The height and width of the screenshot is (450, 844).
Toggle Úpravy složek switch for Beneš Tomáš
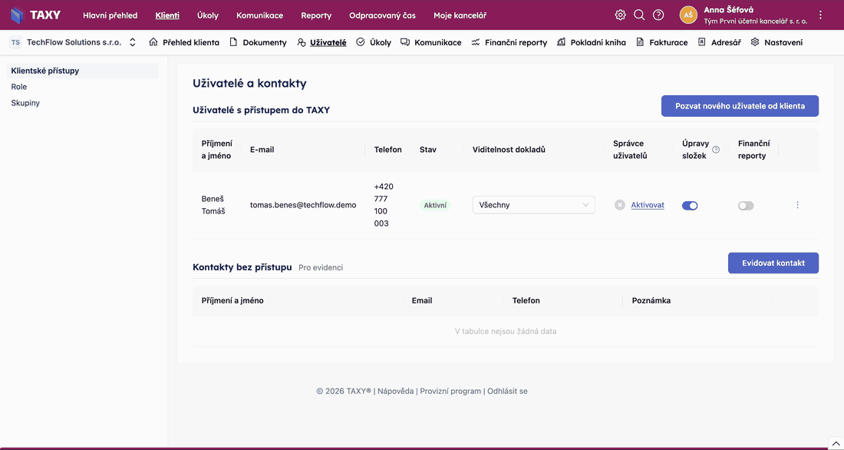pos(690,205)
